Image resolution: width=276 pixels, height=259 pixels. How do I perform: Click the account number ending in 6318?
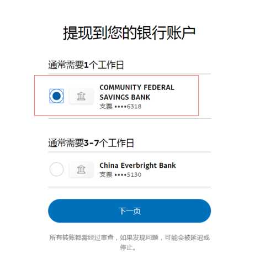click(x=128, y=107)
